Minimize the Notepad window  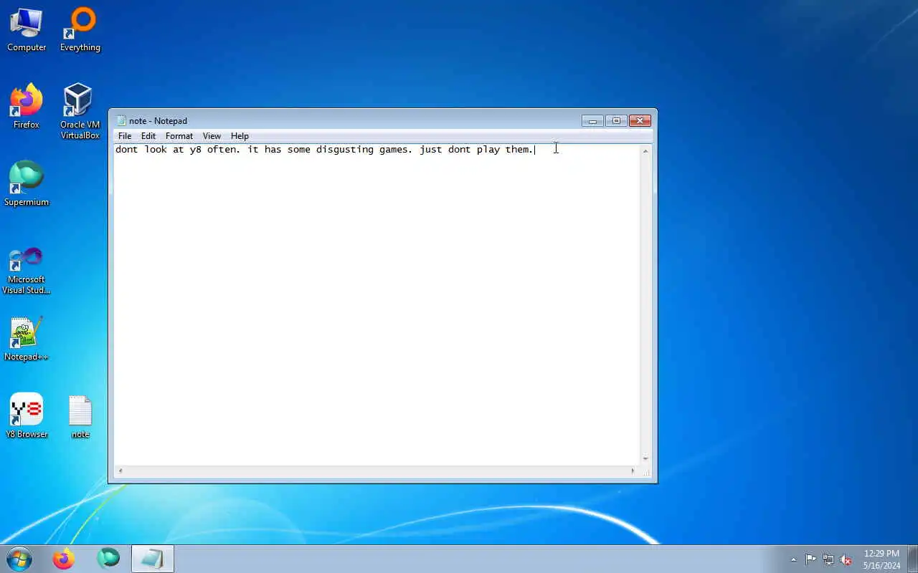592,120
